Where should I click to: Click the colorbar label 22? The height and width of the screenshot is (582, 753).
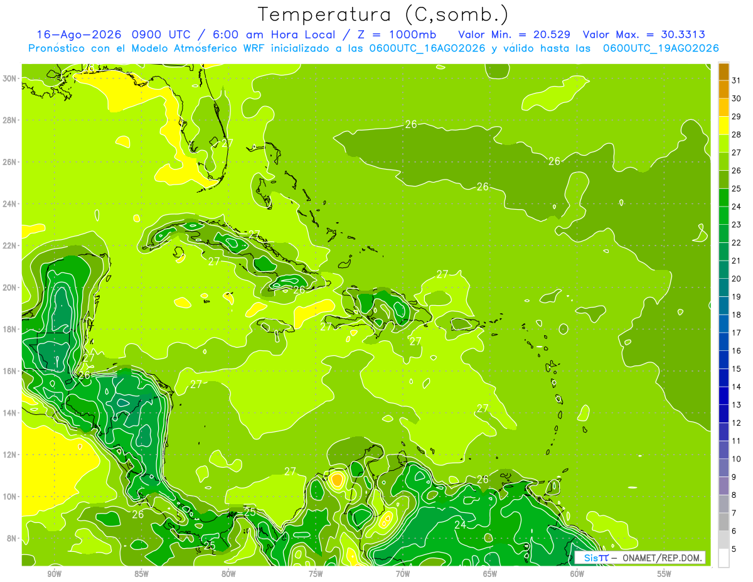[x=736, y=243]
